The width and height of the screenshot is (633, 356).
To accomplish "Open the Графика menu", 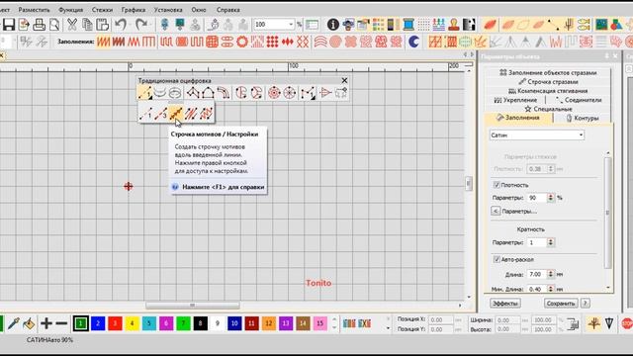I will [x=134, y=10].
